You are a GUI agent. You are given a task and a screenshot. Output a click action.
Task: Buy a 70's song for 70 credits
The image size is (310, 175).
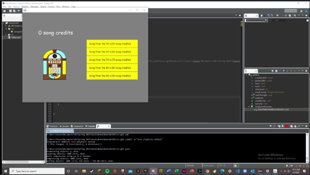tap(112, 60)
